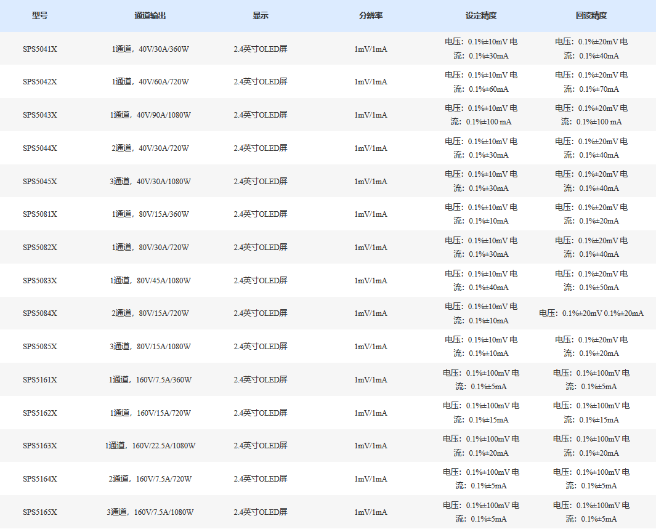Click setting accuracy cell for SPS5162X
This screenshot has height=529, width=656.
click(481, 413)
